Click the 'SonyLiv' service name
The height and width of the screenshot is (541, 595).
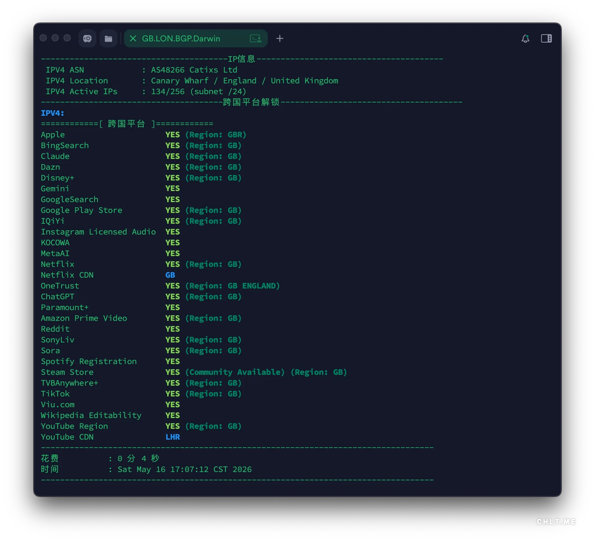[x=58, y=340]
